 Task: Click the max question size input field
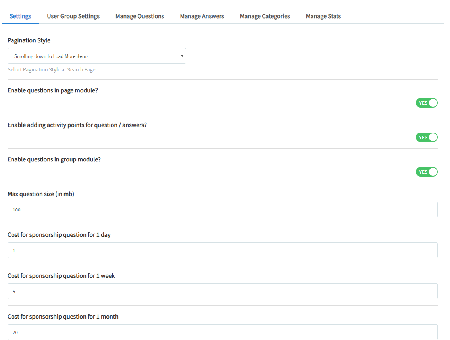(222, 209)
